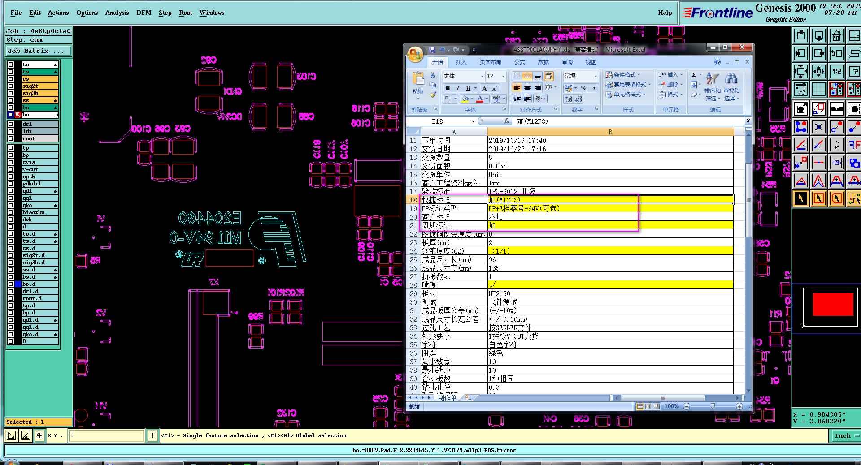Toggle the checkbox for layer v-cut
The width and height of the screenshot is (861, 465).
[x=11, y=169]
